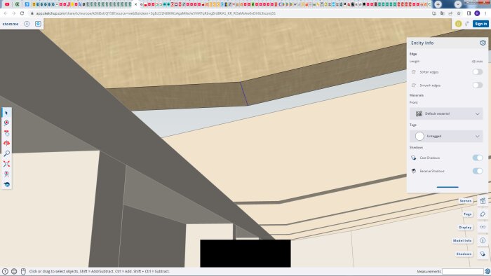This screenshot has height=276, width=491.
Task: Click the Sign in button
Action: point(480,24)
